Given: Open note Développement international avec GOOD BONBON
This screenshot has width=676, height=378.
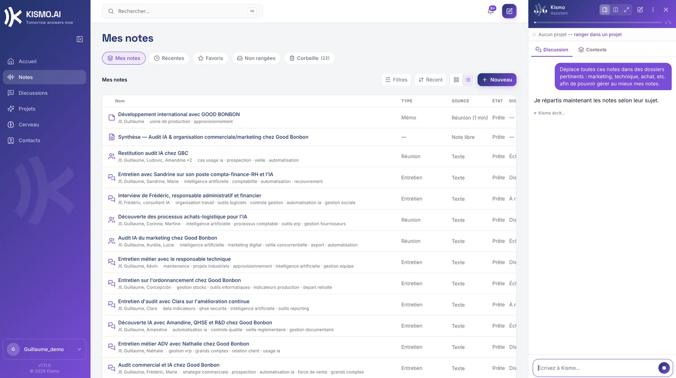Looking at the screenshot, I should click(x=179, y=114).
